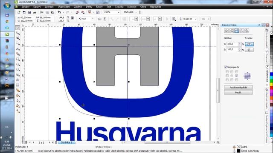Open the undo history dropdown arrow
The image size is (273, 153).
63,12
